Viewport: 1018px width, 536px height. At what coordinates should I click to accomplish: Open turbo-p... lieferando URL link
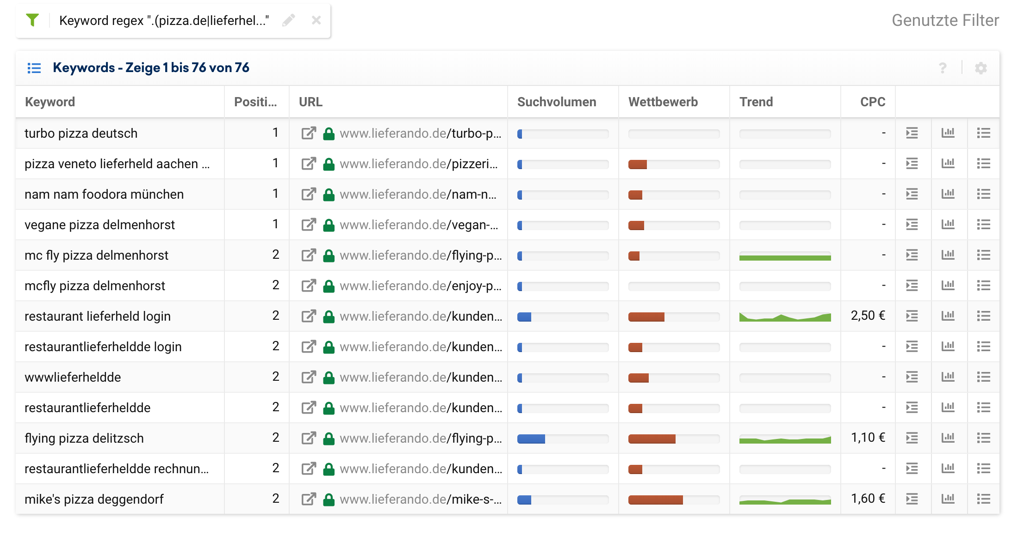coord(421,133)
